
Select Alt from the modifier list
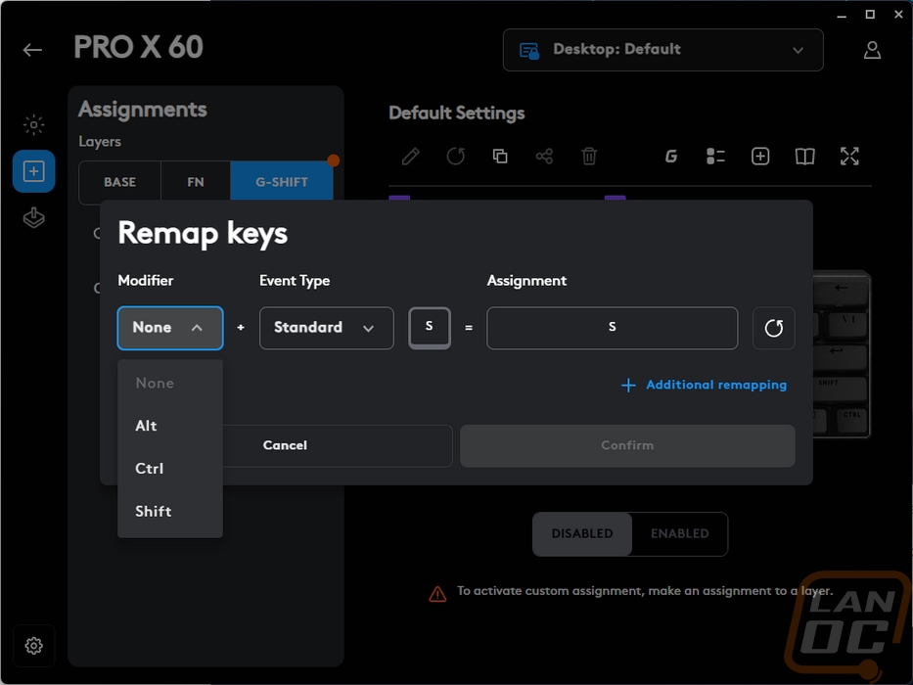[170, 426]
